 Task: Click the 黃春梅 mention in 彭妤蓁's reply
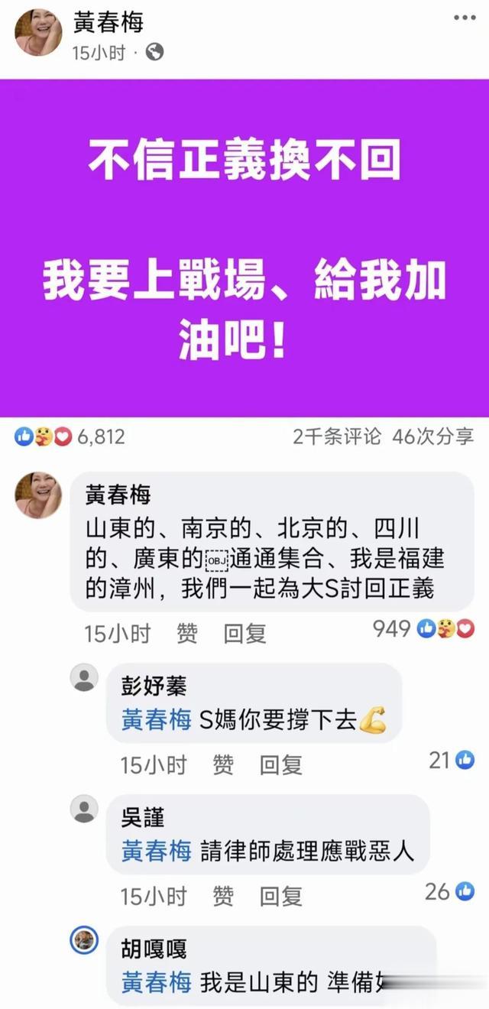click(x=156, y=719)
